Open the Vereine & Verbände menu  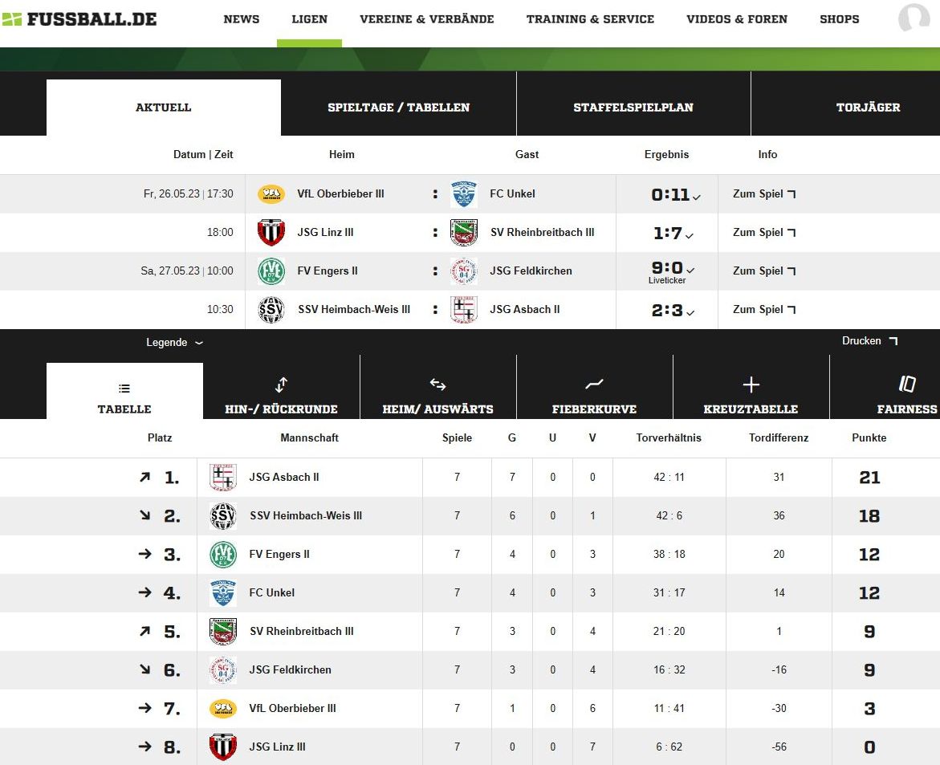426,19
